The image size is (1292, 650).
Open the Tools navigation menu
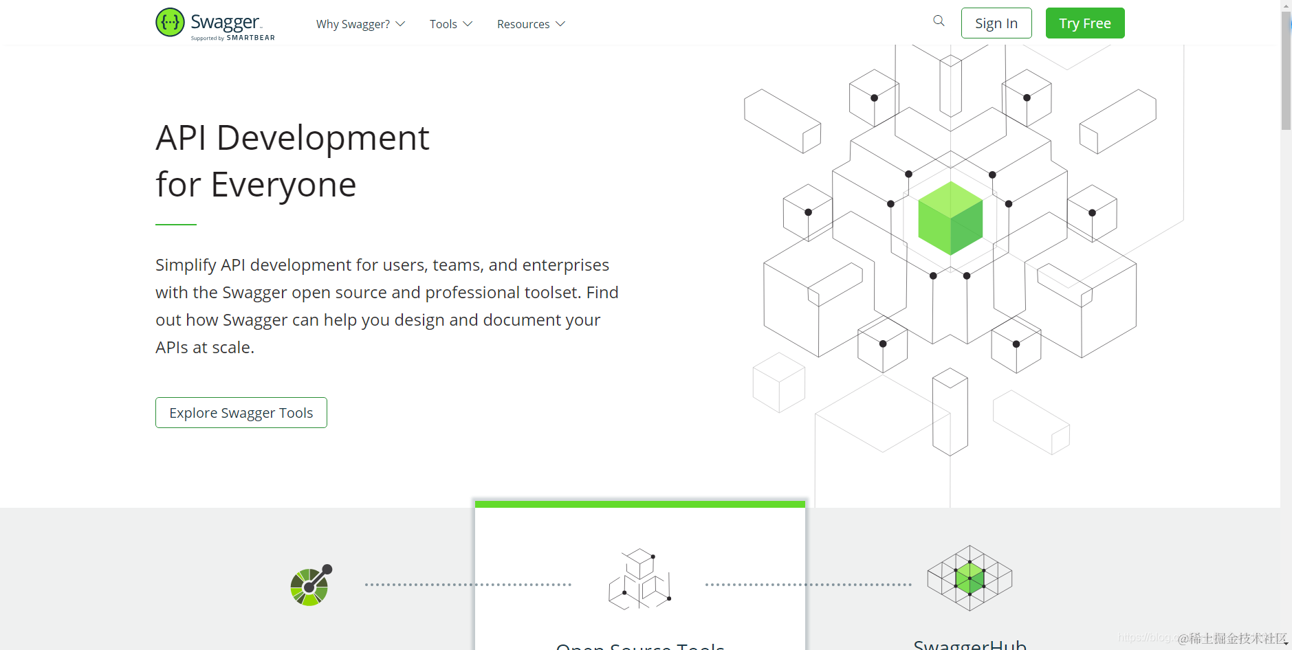(451, 24)
